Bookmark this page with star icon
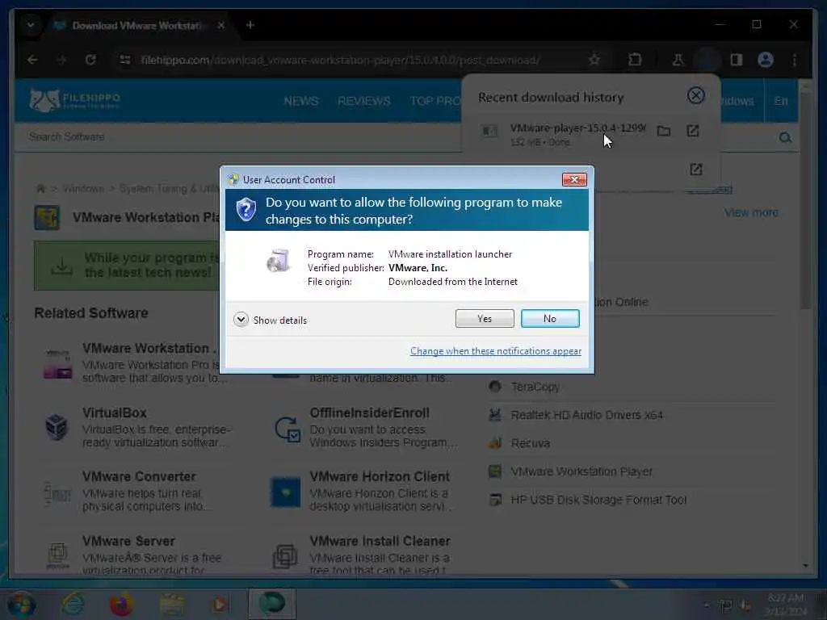 tap(594, 60)
